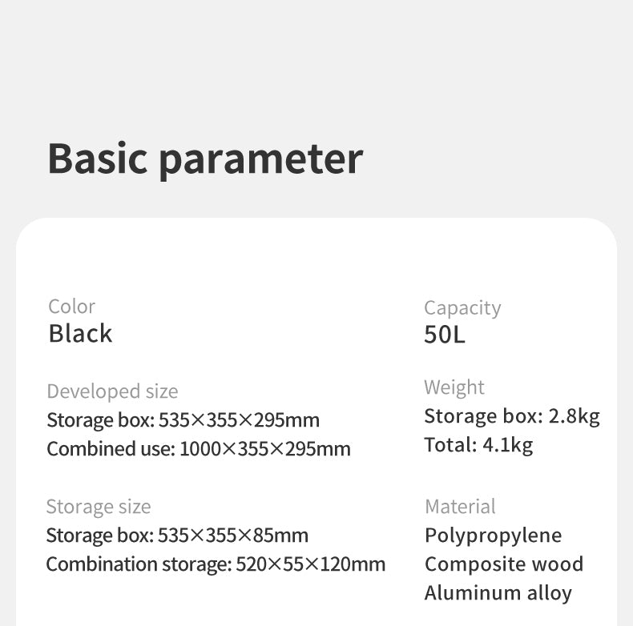Click the Capacity label
This screenshot has height=626, width=633.
(x=462, y=307)
